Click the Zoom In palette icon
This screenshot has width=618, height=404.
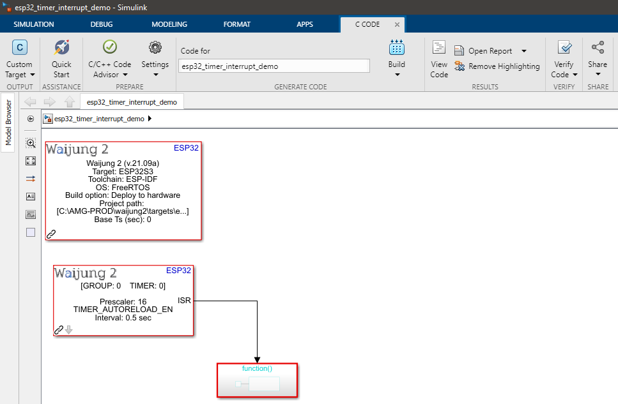coord(31,143)
